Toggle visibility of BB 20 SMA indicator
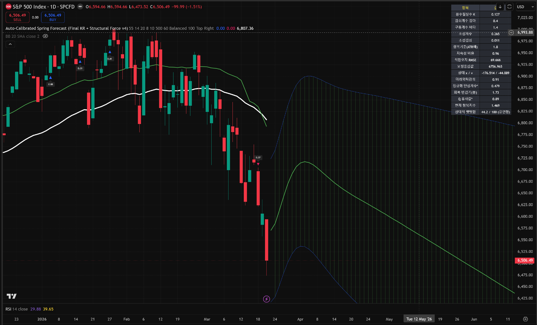Screen dimensions: 537x325 (x=45, y=36)
